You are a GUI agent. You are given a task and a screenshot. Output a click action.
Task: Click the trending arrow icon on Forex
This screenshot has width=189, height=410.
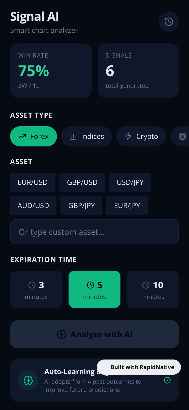22,136
